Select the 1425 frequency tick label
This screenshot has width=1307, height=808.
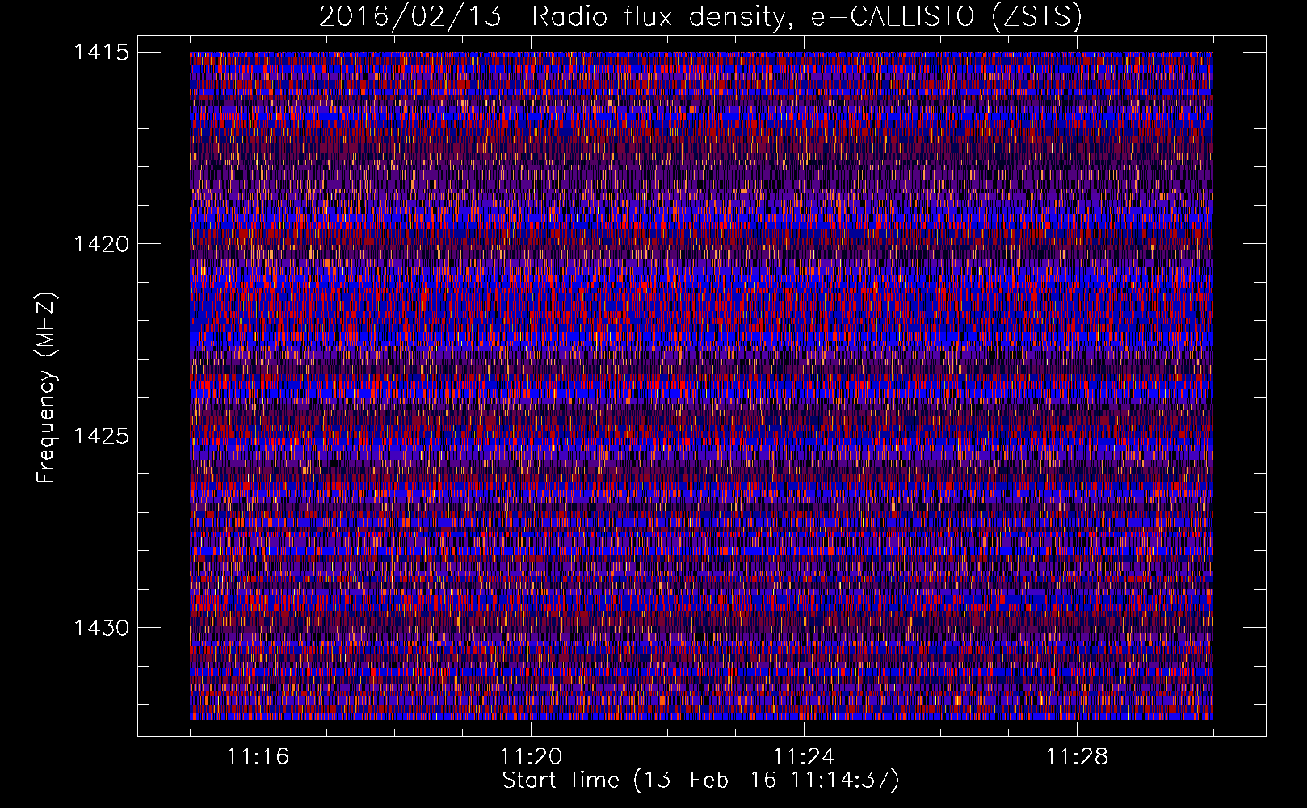coord(101,436)
